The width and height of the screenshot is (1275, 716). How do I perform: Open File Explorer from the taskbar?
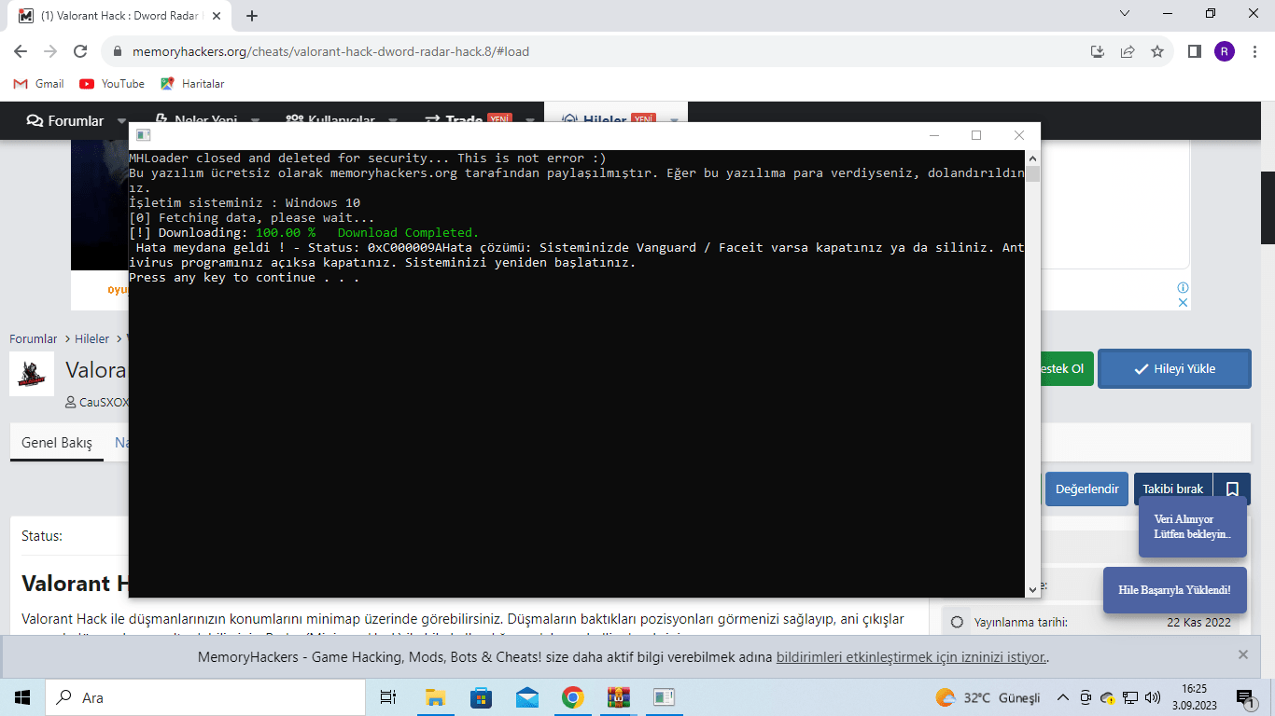pyautogui.click(x=435, y=697)
